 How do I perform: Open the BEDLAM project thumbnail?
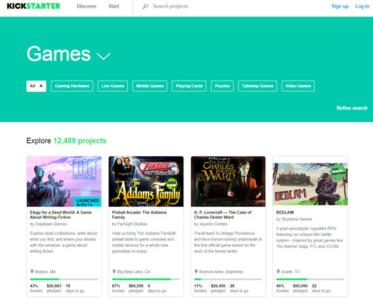[x=310, y=184]
